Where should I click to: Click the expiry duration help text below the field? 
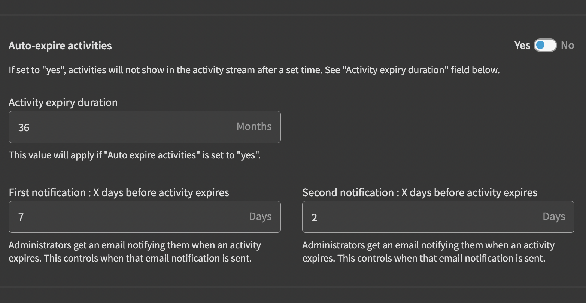tap(135, 155)
